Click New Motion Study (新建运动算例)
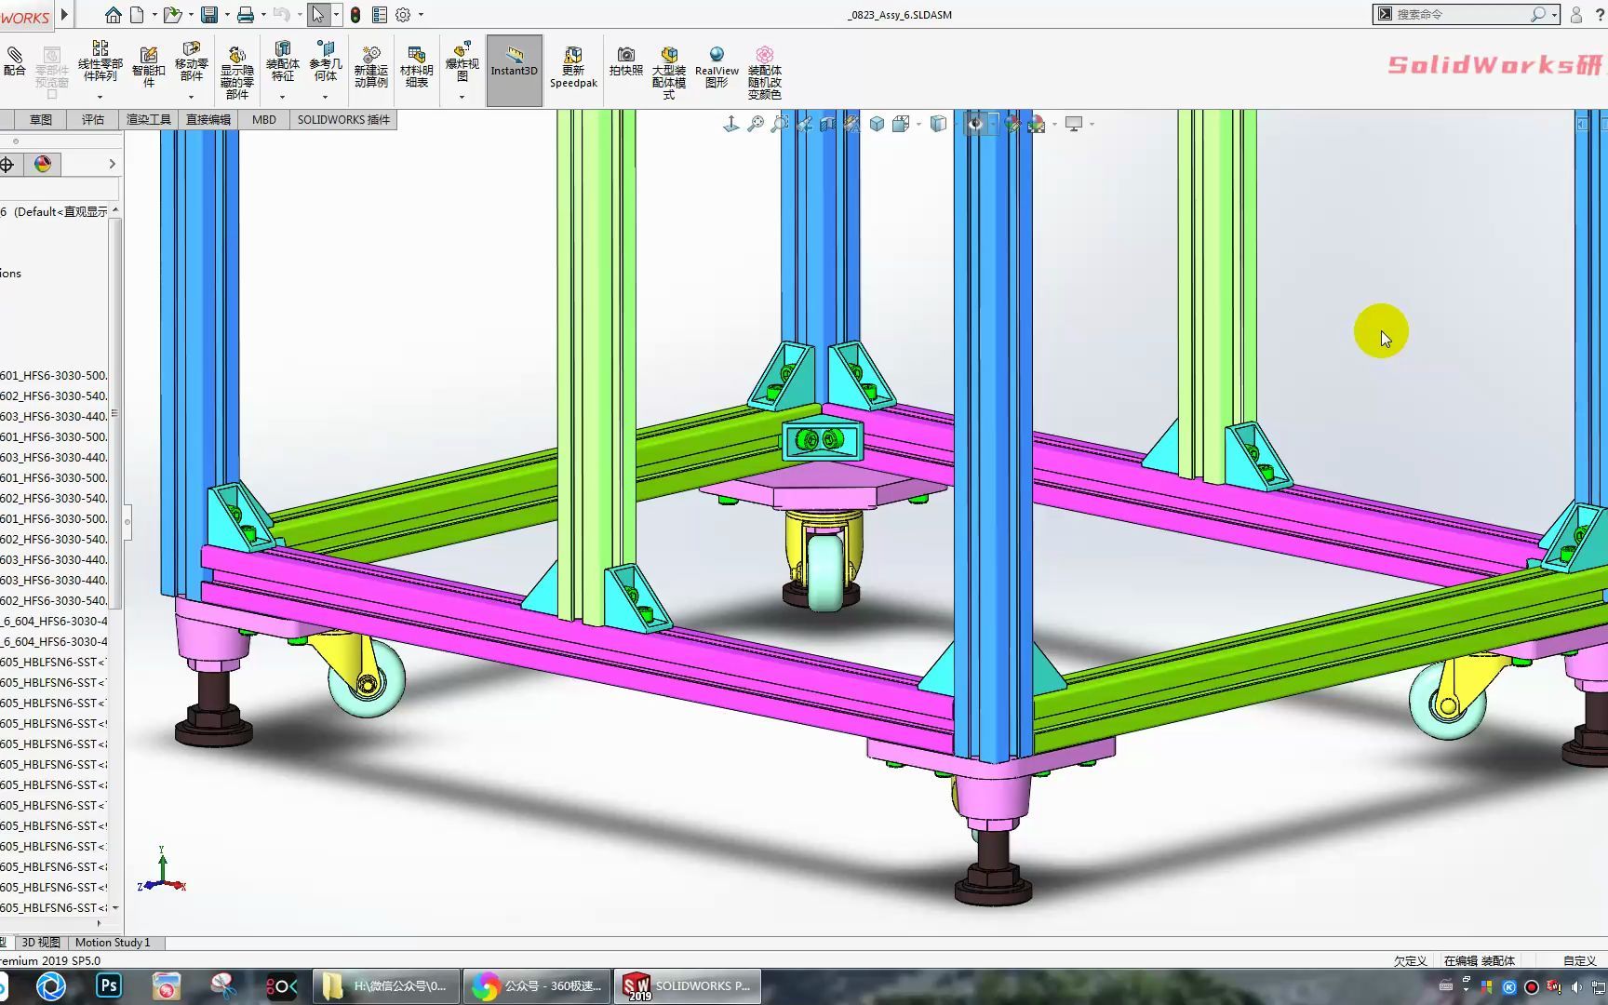The image size is (1608, 1005). [x=371, y=68]
